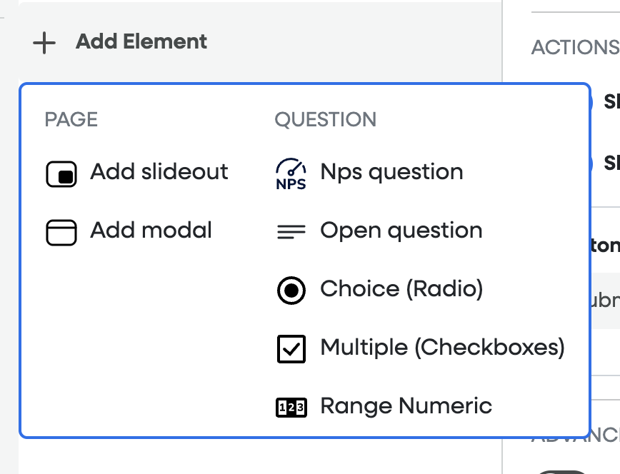
Task: Click the plus icon beside Add Element
Action: (44, 42)
